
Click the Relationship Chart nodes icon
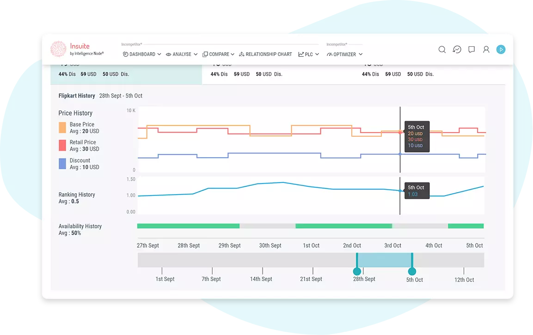[x=241, y=55]
